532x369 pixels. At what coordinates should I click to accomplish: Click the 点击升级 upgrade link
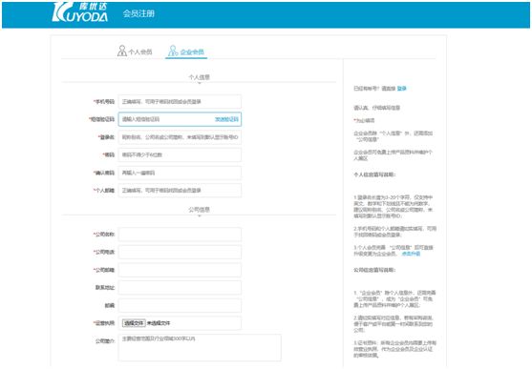(411, 254)
